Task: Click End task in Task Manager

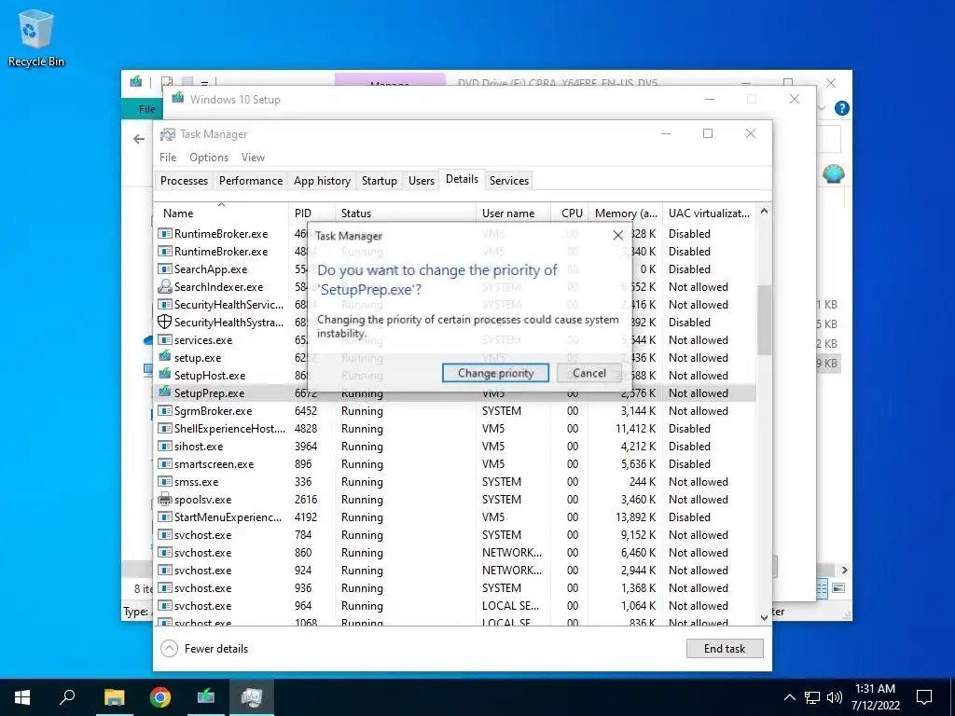Action: (724, 649)
